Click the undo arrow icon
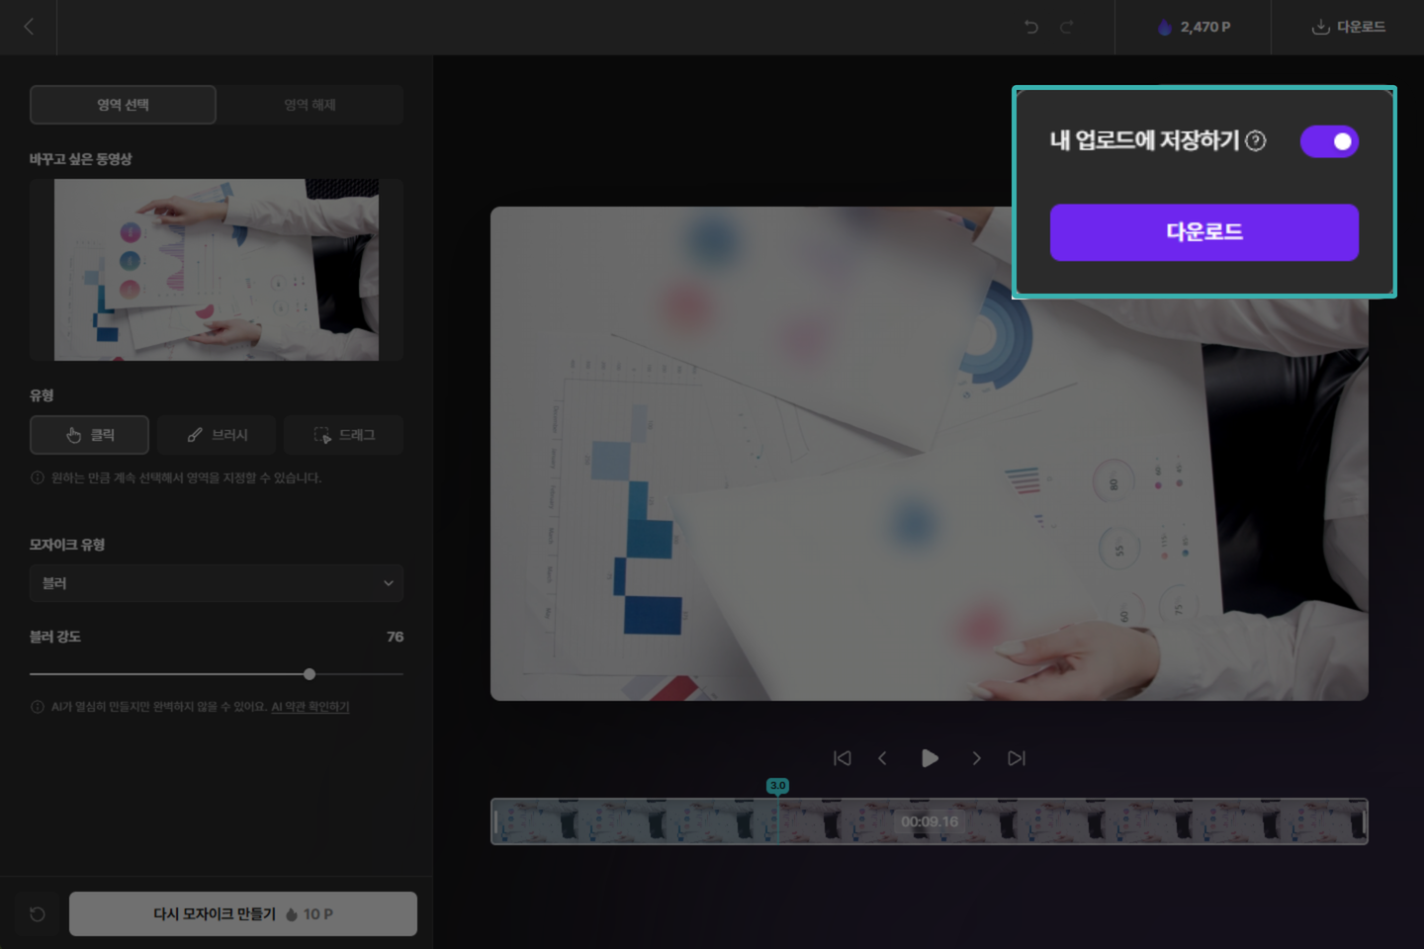The width and height of the screenshot is (1424, 949). (x=1031, y=27)
